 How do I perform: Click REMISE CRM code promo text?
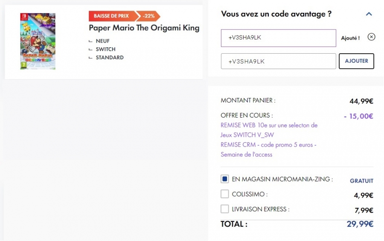268,149
